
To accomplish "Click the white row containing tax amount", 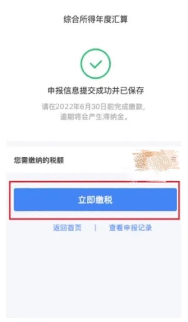I will [94, 160].
